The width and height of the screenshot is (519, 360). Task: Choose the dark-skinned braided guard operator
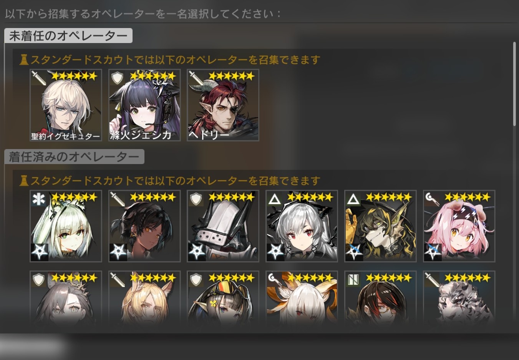coord(144,226)
